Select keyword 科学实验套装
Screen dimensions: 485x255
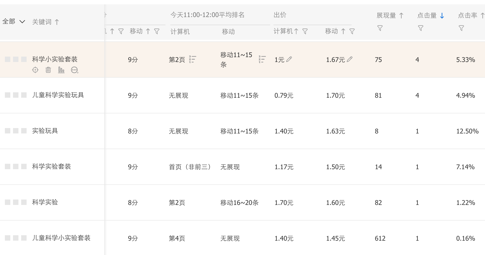coord(52,166)
